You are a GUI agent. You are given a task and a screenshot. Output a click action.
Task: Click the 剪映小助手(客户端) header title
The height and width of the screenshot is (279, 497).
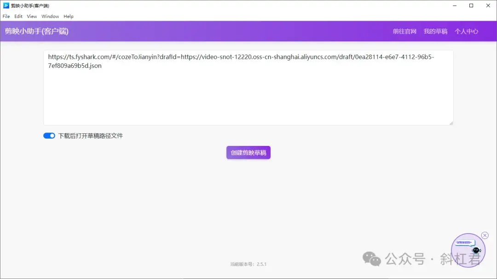tap(36, 31)
